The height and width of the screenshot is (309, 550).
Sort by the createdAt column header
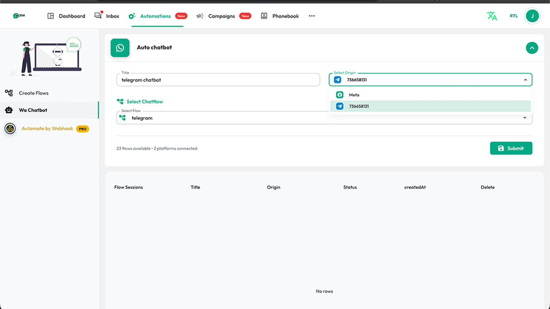click(x=415, y=187)
